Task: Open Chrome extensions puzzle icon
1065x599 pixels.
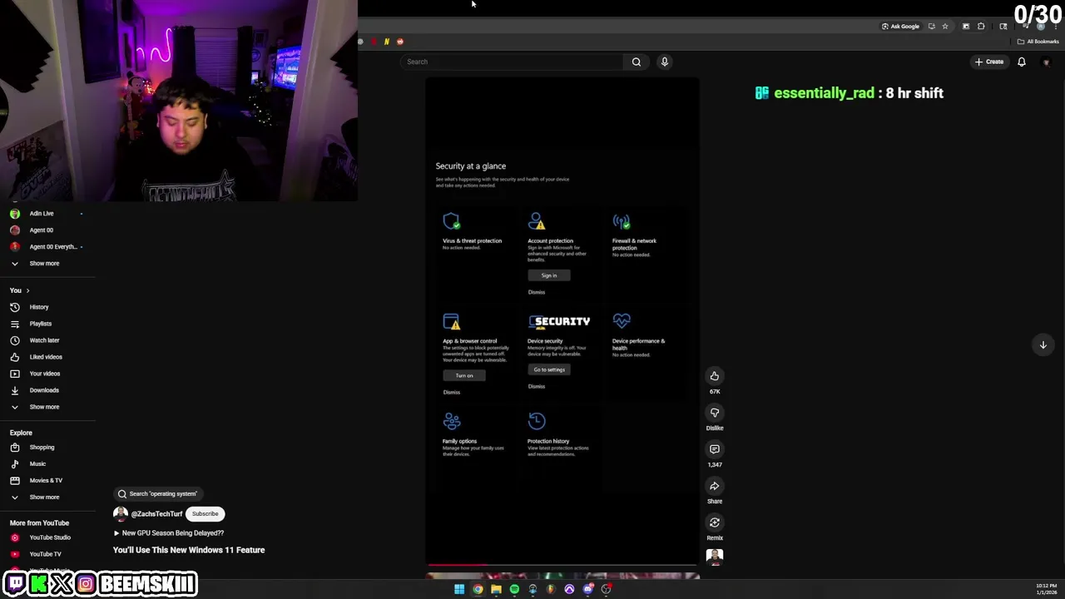Action: click(981, 27)
